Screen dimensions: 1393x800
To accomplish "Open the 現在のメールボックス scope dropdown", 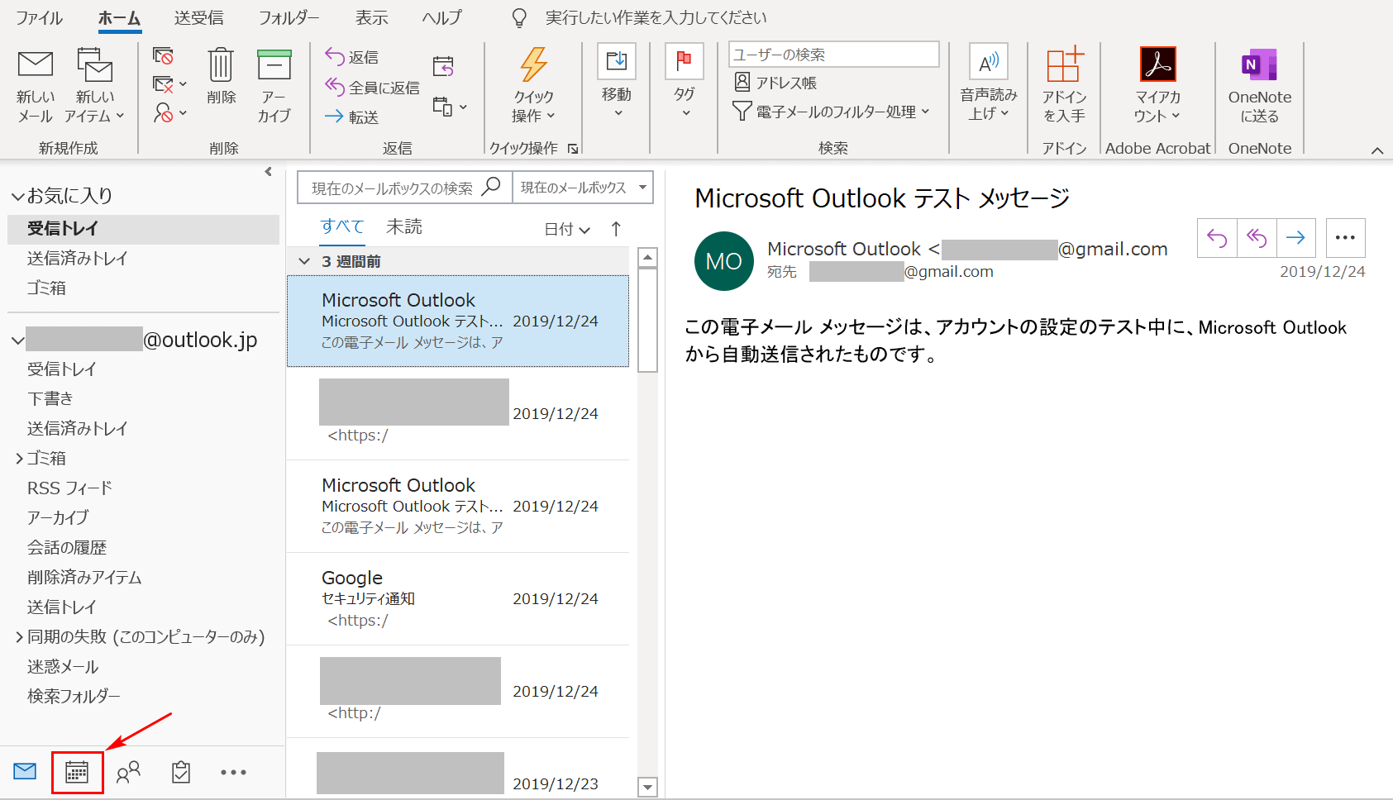I will (x=583, y=188).
